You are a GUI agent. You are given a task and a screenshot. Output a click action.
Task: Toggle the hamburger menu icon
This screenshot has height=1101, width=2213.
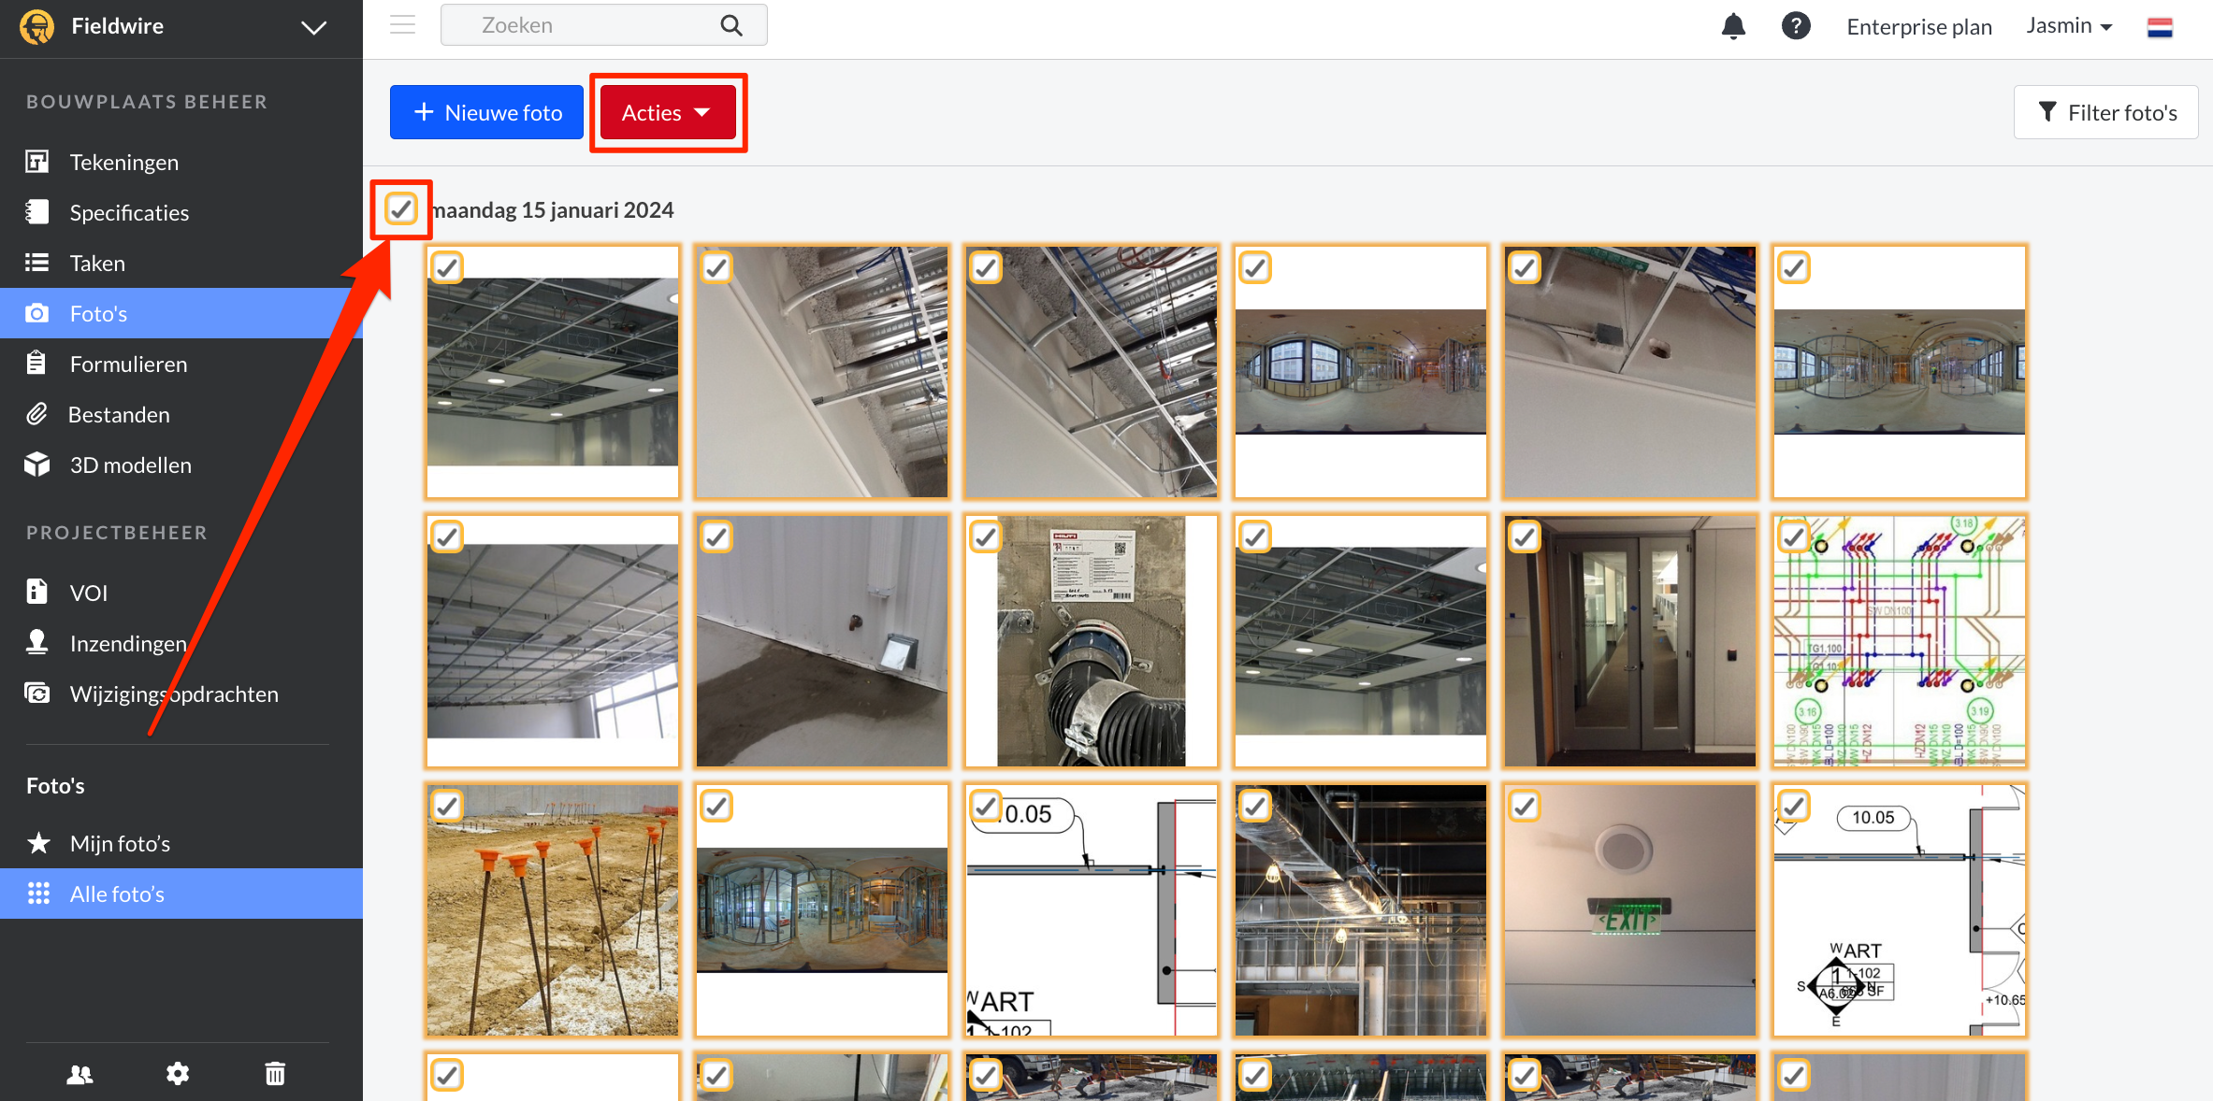403,25
